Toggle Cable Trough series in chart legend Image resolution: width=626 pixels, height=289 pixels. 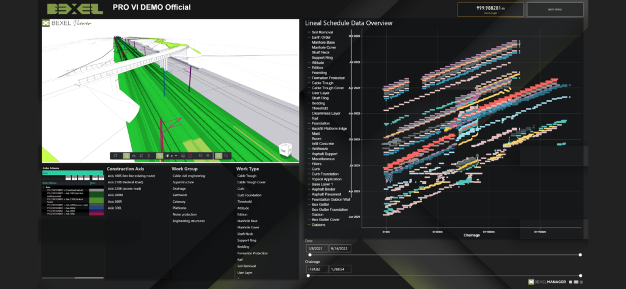322,83
